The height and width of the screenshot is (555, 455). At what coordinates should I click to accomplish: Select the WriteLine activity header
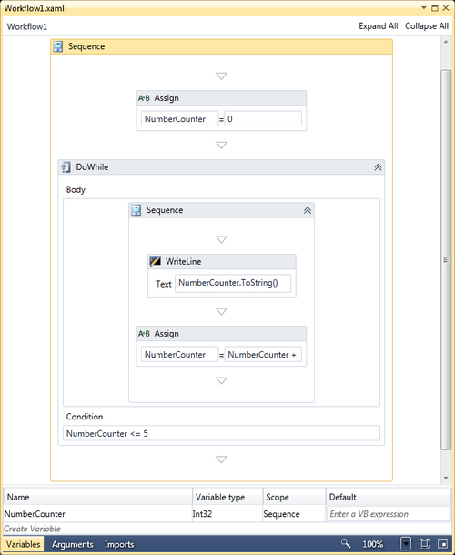(x=222, y=261)
